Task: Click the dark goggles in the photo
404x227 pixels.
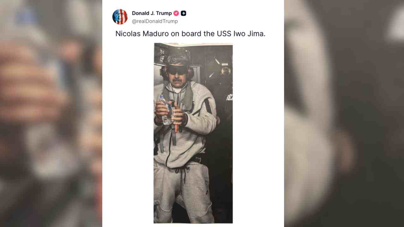Action: (177, 69)
